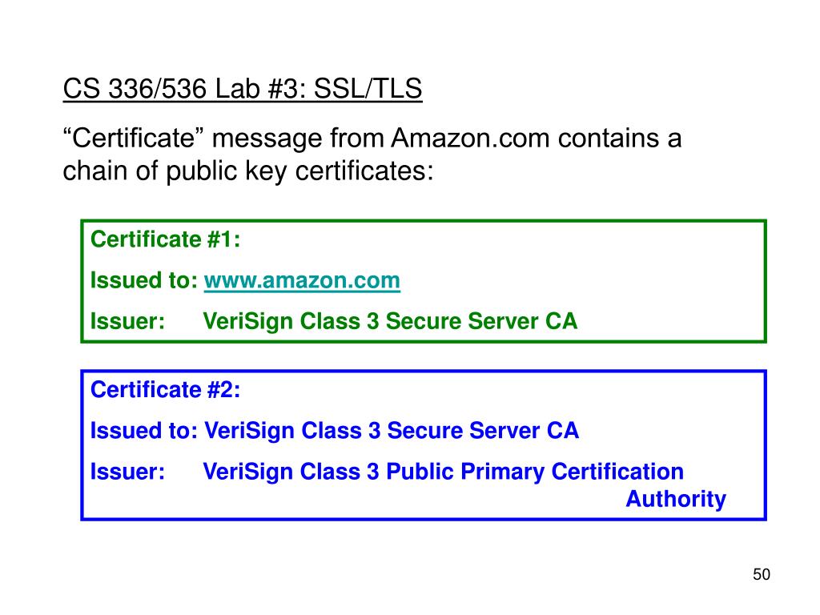
Task: Click the blue Issued to label
Action: click(144, 431)
